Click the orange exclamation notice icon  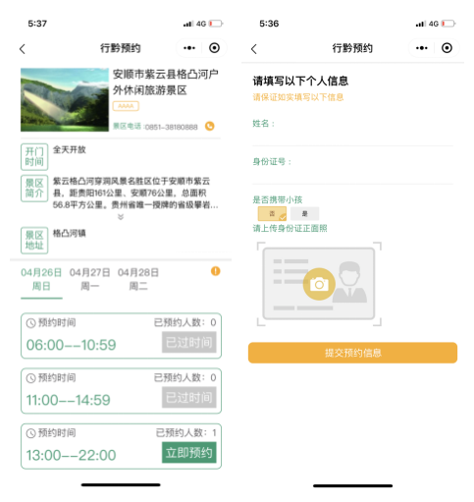coord(215,271)
